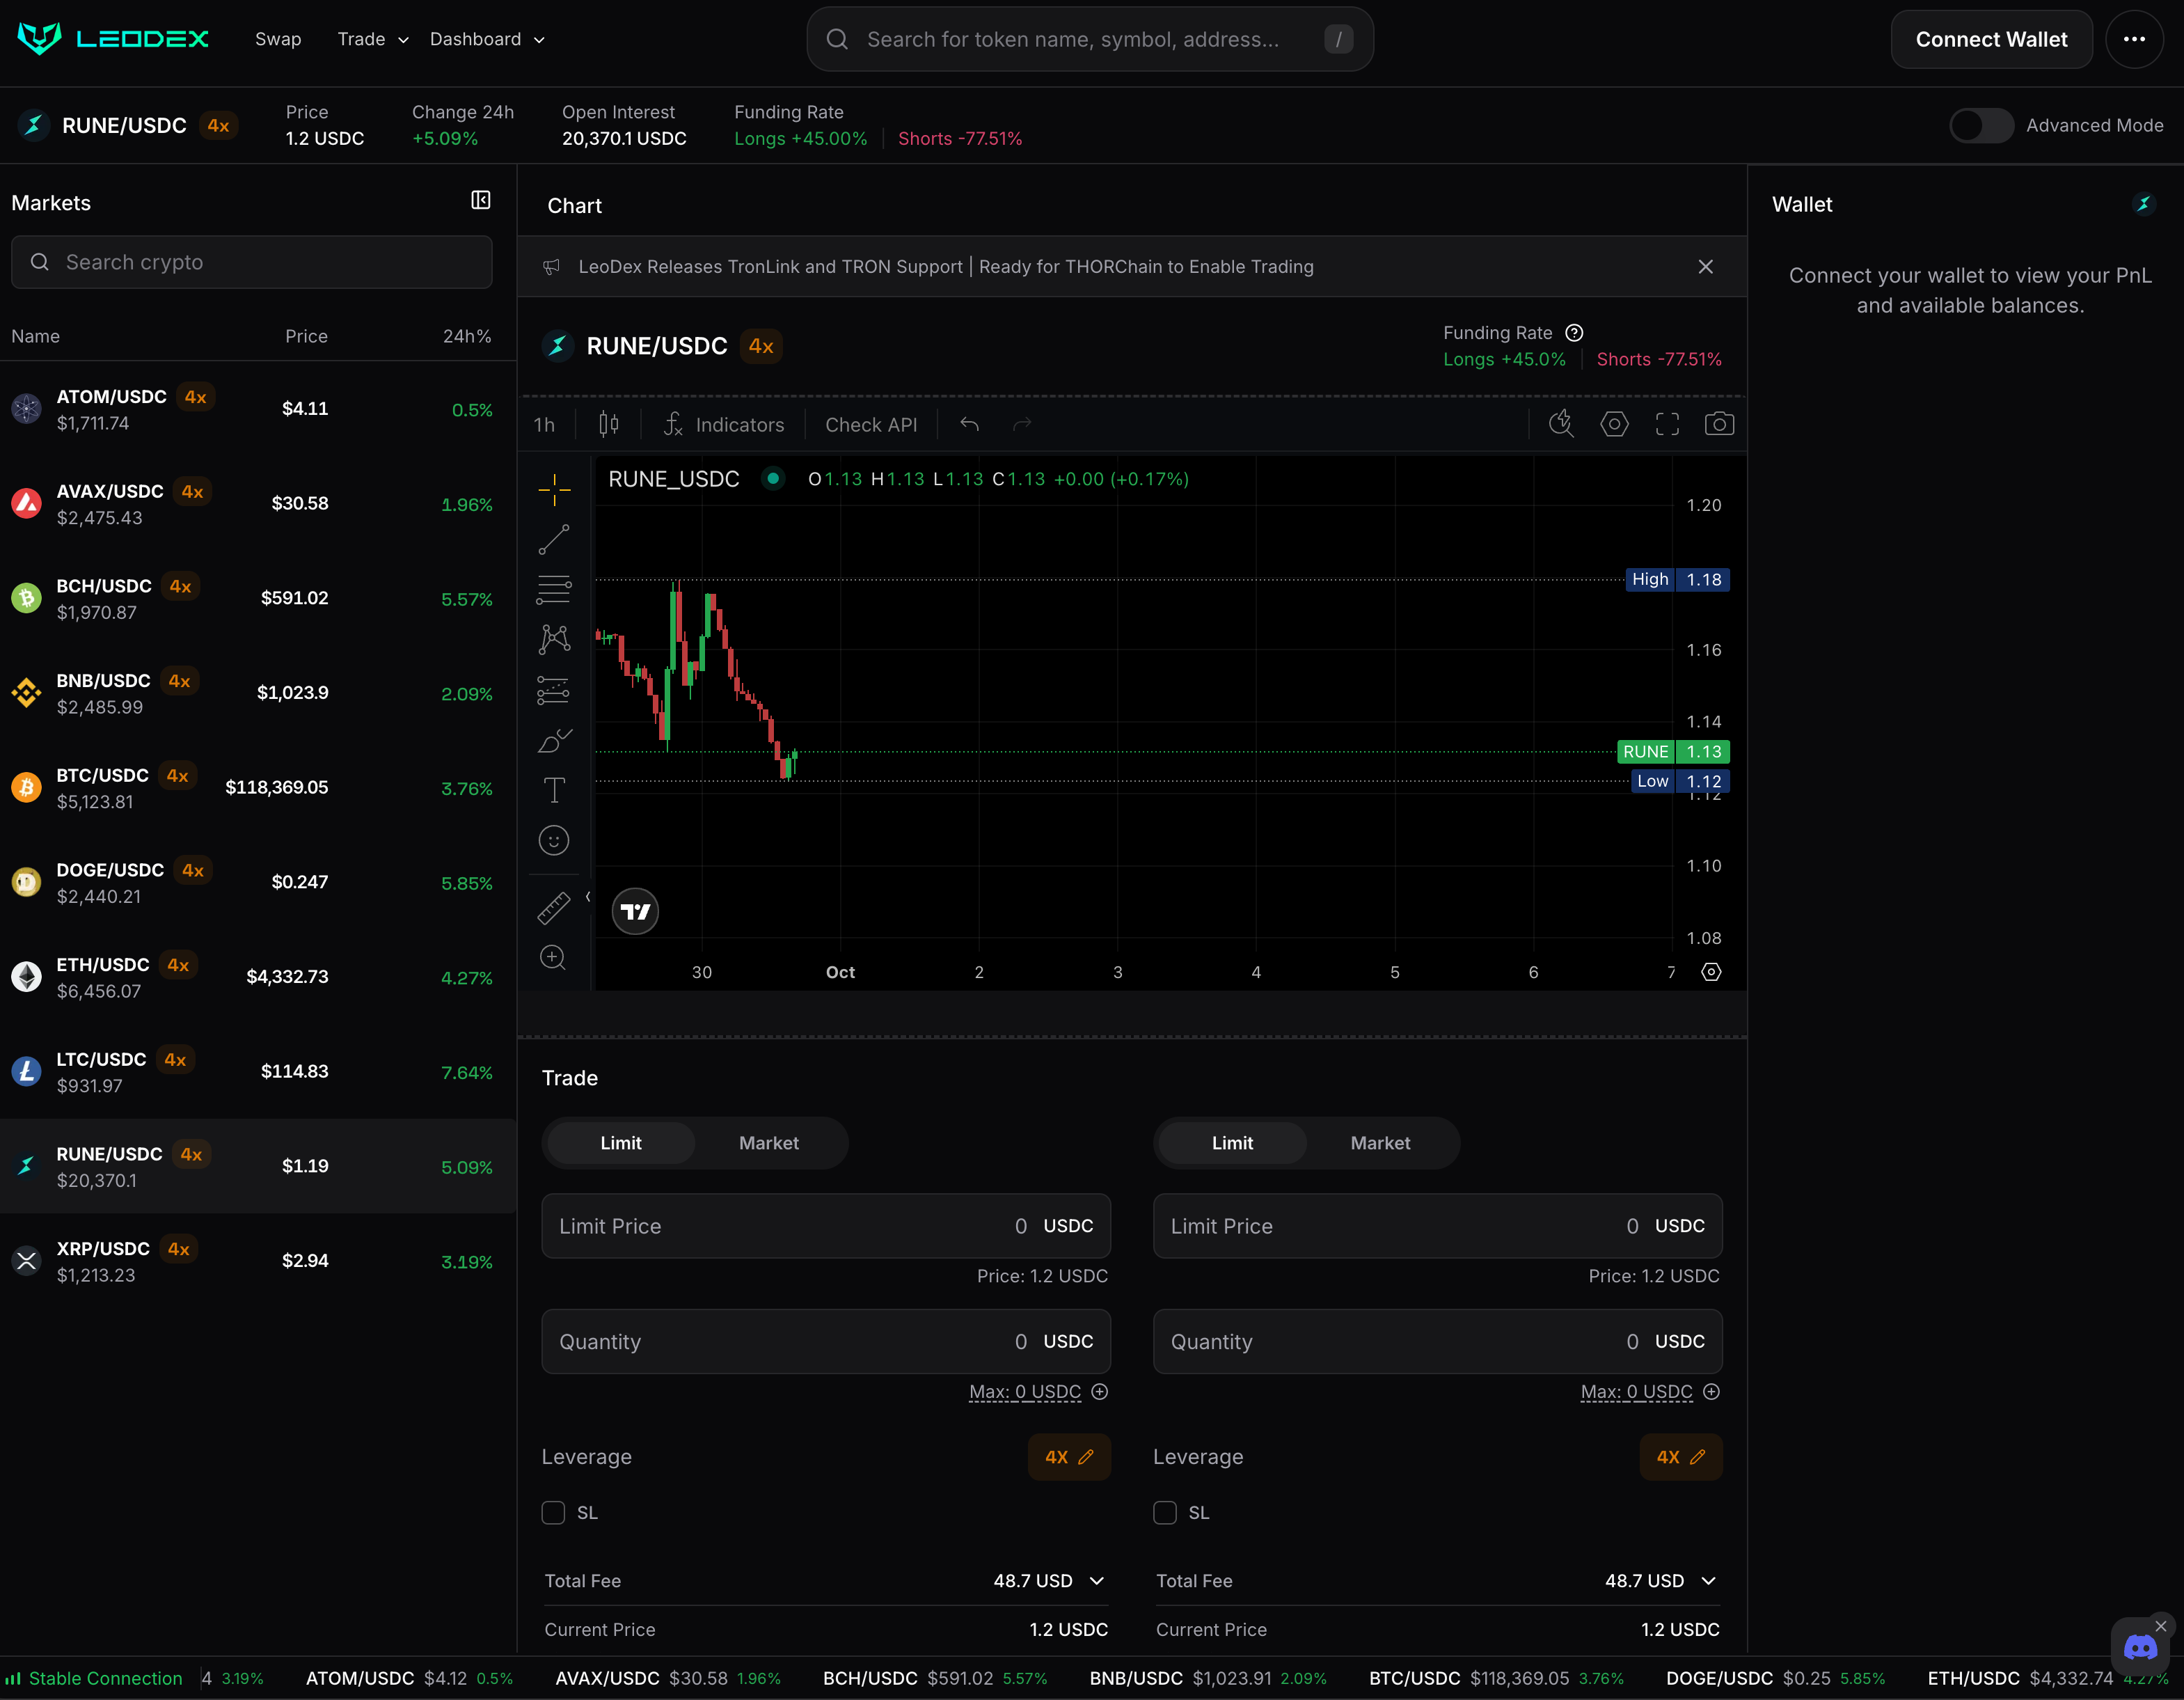
Task: Open the Trade dropdown menu
Action: pyautogui.click(x=373, y=40)
